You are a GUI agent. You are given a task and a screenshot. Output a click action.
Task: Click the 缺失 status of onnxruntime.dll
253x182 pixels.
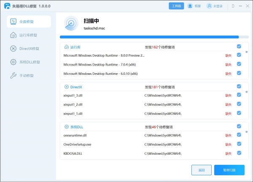(229, 135)
